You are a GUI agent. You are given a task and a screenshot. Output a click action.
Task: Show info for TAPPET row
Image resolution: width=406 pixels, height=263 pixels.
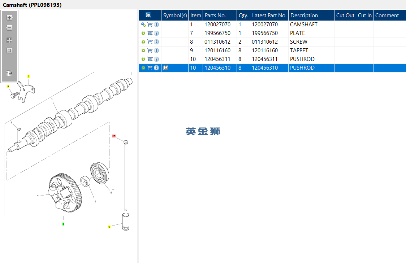tap(156, 51)
